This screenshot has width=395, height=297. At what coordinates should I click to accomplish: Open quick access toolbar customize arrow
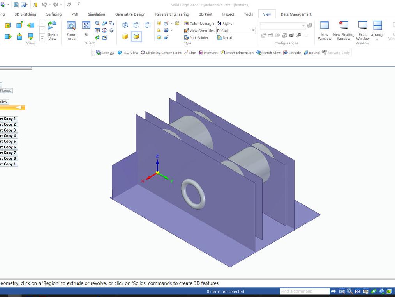point(79,4)
